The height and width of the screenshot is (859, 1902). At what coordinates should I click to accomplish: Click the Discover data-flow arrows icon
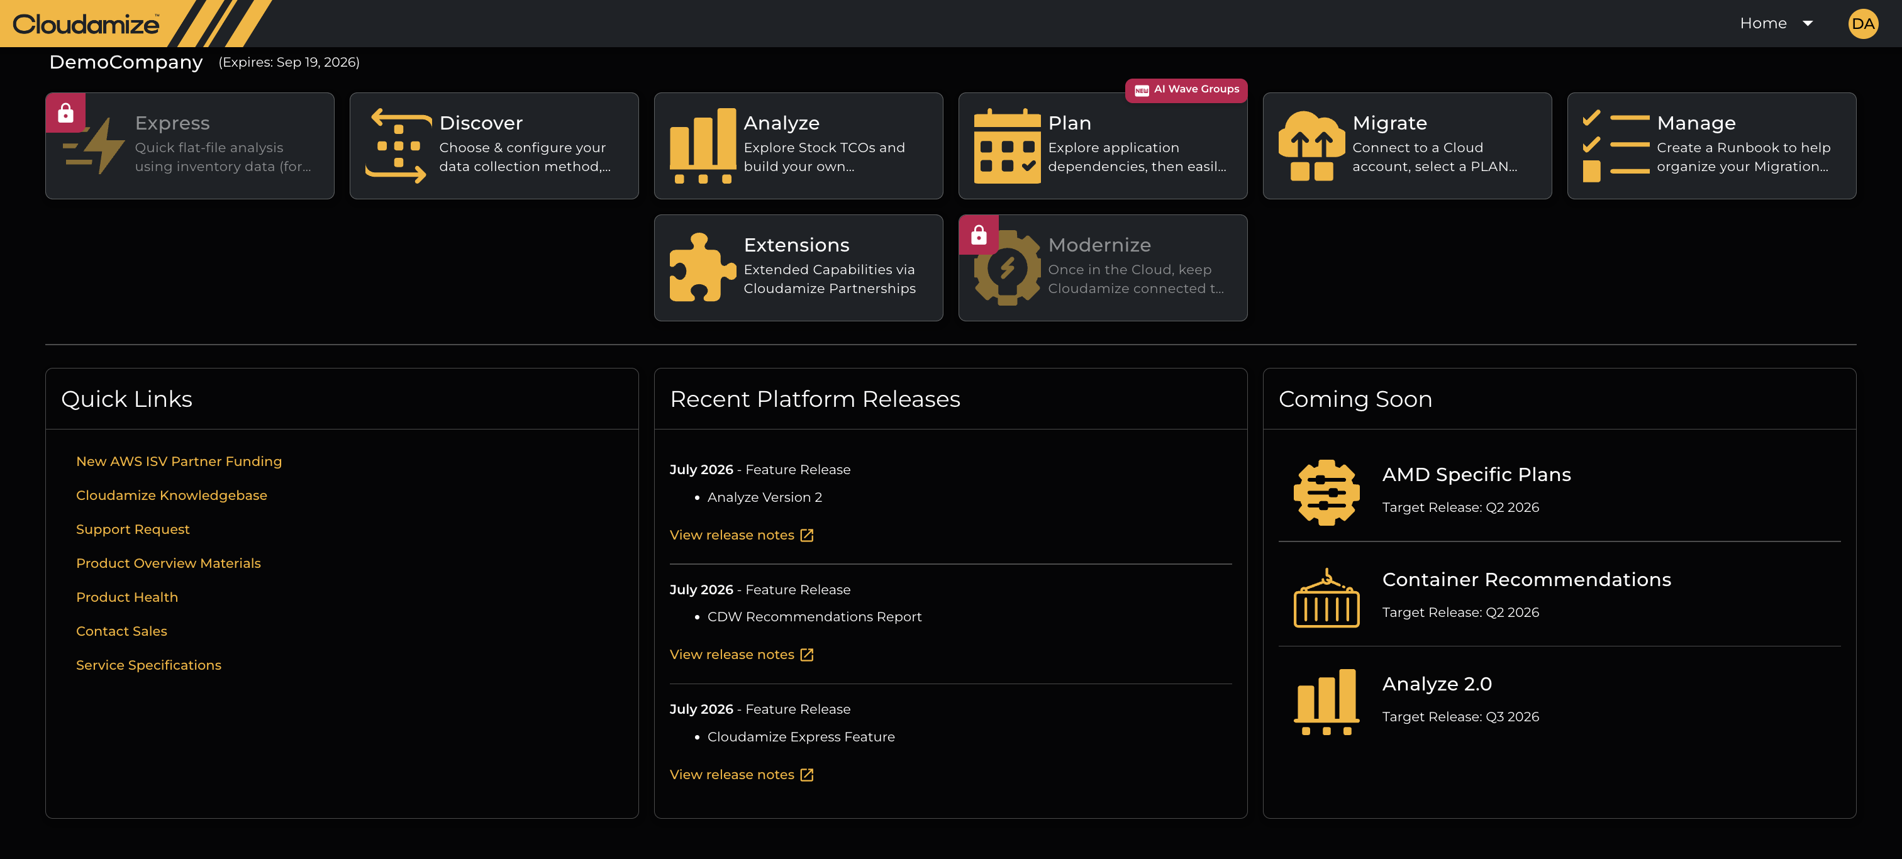[x=399, y=146]
